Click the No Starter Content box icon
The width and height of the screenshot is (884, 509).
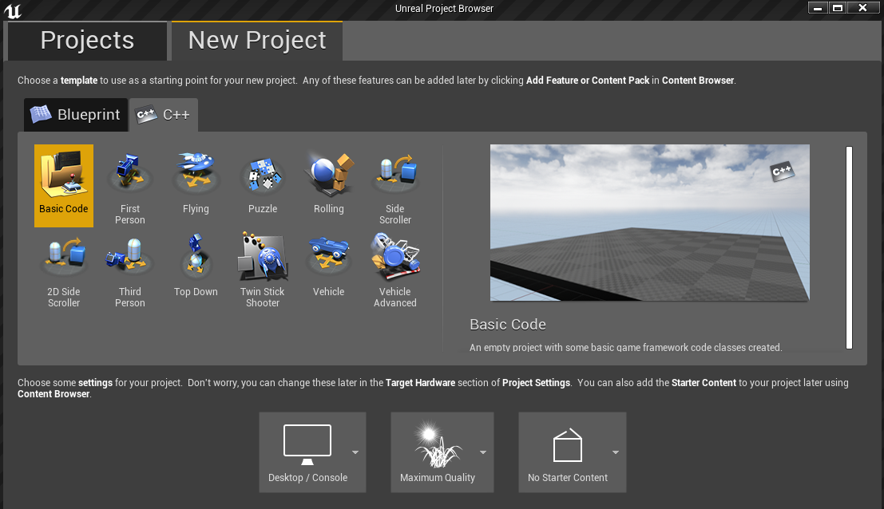[567, 445]
